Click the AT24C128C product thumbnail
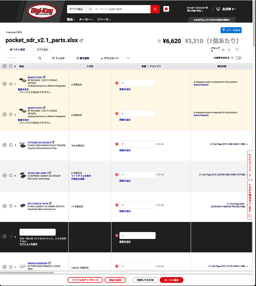Screen dimensions: 256x286 point(23,175)
